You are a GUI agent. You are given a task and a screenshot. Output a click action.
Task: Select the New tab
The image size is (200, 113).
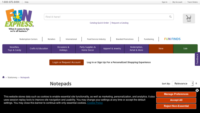pos(161,49)
